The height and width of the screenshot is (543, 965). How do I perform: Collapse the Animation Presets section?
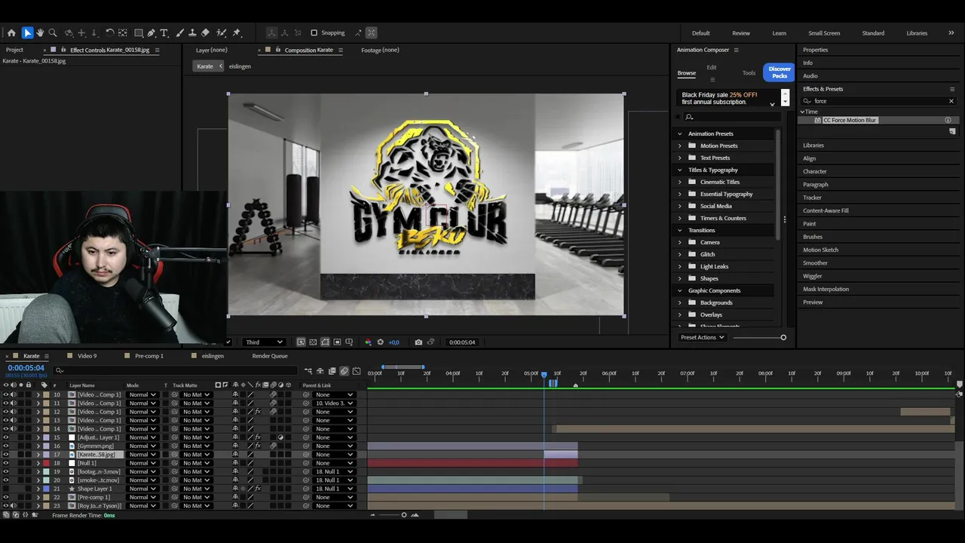click(x=679, y=133)
